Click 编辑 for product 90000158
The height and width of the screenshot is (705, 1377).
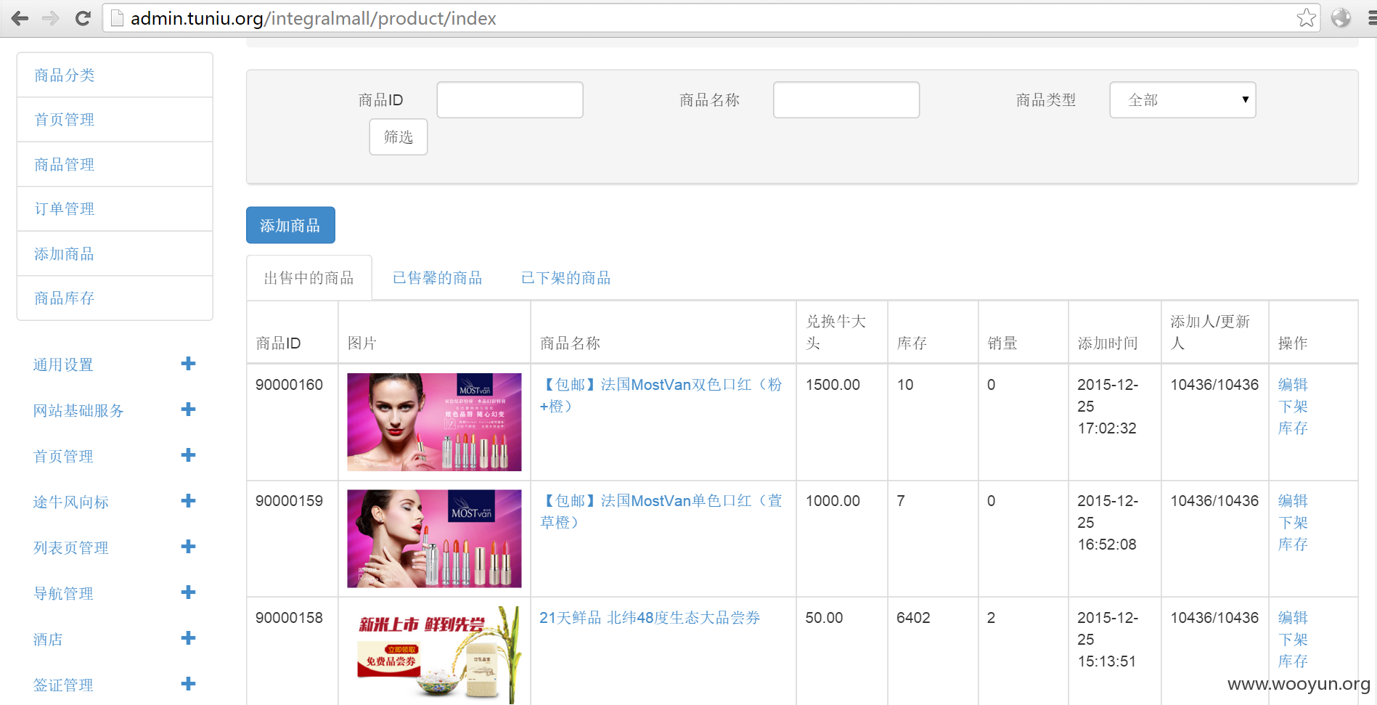pos(1293,618)
